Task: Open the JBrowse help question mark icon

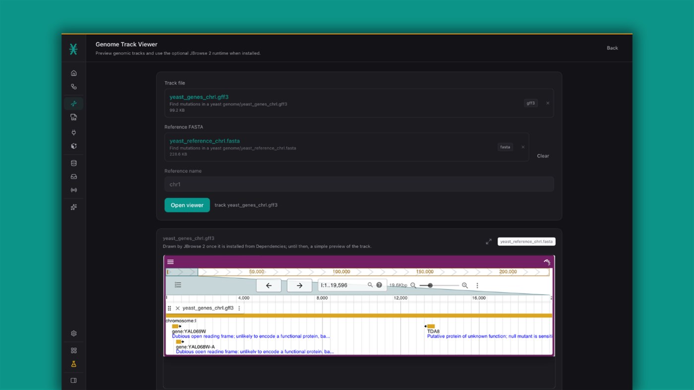Action: point(379,285)
